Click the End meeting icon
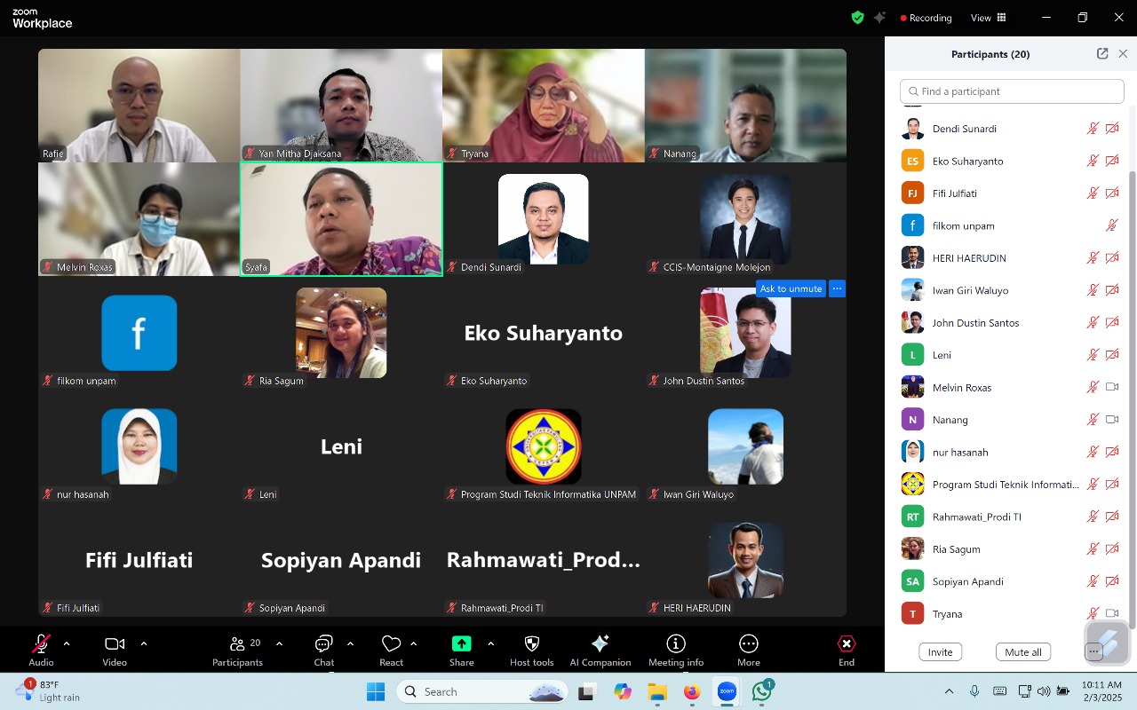The height and width of the screenshot is (710, 1137). [x=847, y=644]
